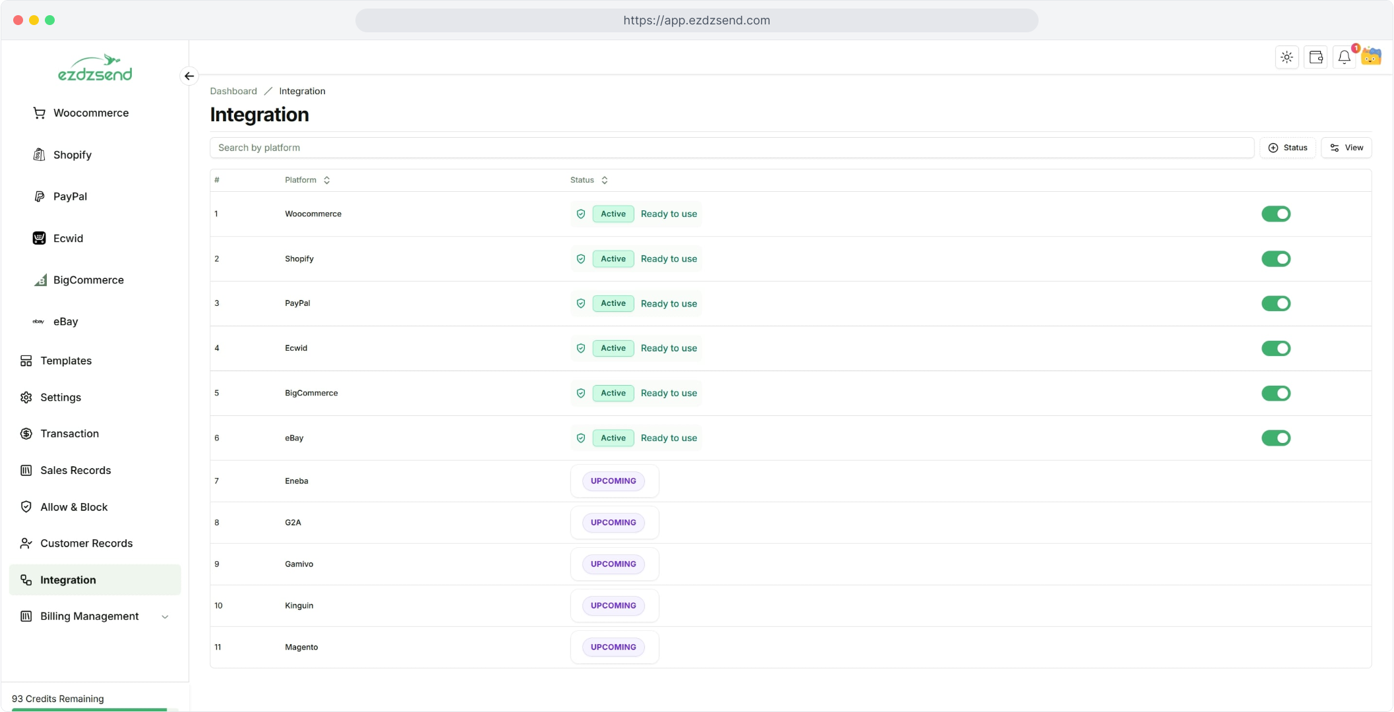Go to Allow & Block menu item
This screenshot has height=712, width=1394.
click(74, 507)
